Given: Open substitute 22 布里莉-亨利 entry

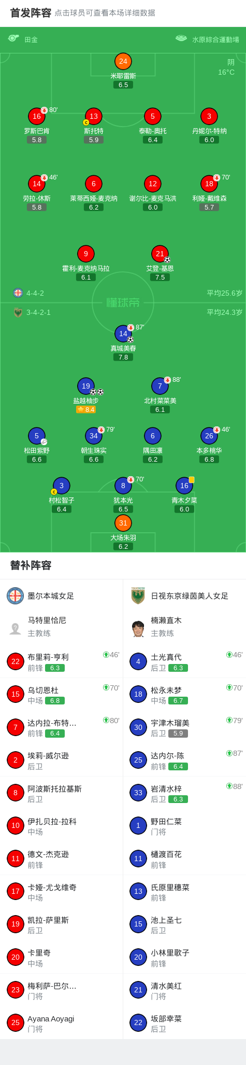Looking at the screenshot, I should pyautogui.click(x=62, y=661).
